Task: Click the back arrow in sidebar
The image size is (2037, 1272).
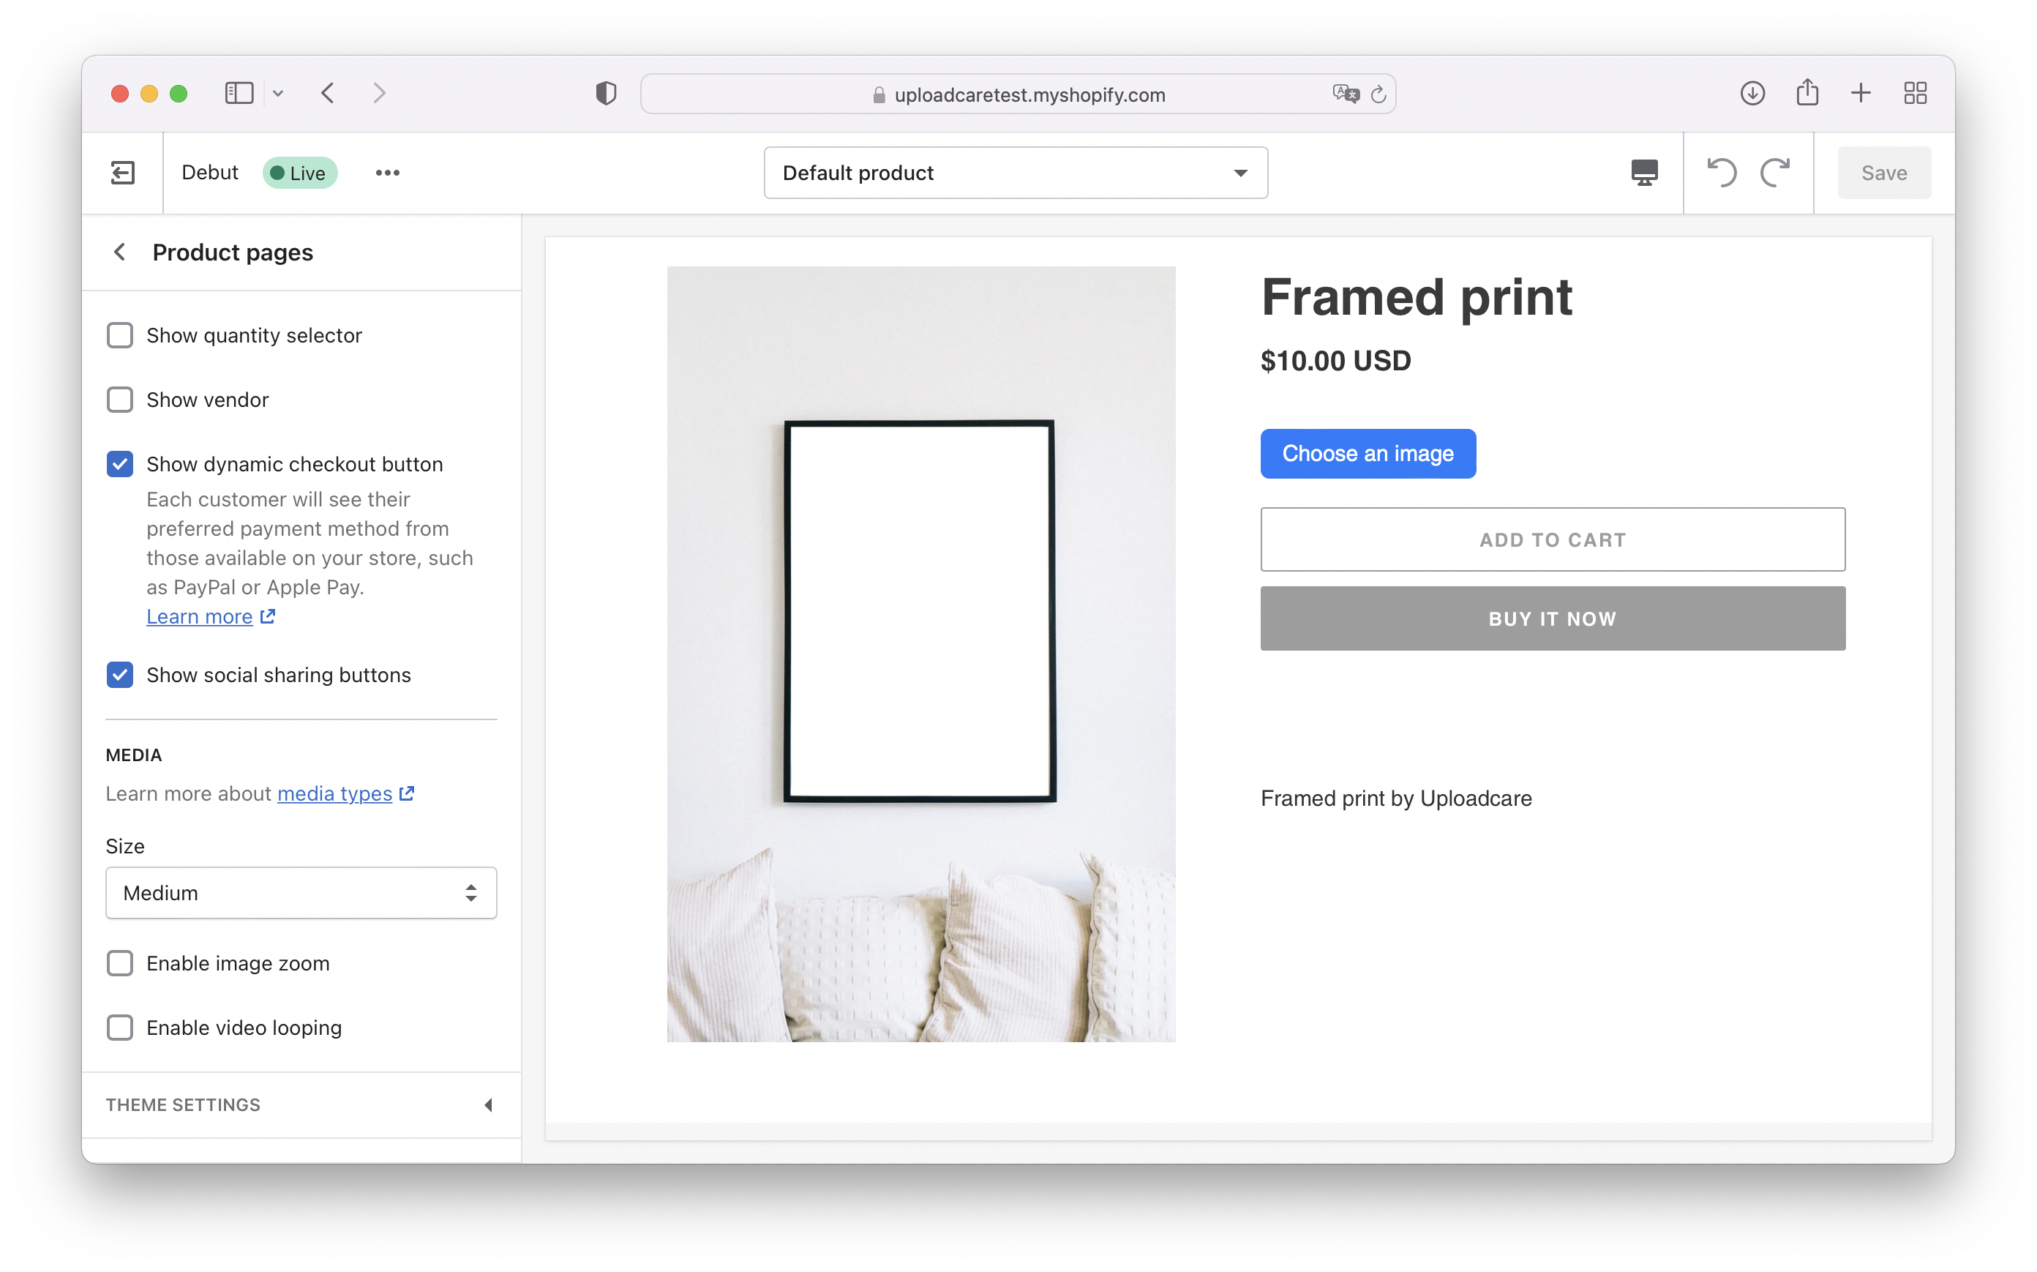Action: 120,252
